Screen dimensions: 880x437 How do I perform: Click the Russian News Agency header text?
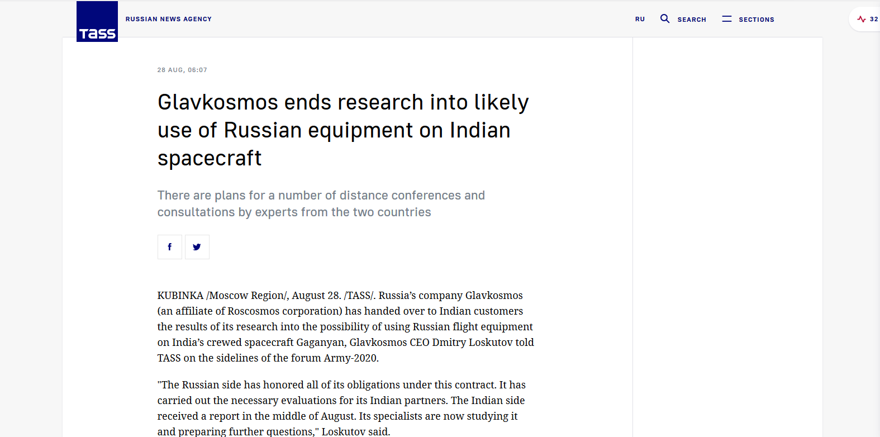pos(168,19)
